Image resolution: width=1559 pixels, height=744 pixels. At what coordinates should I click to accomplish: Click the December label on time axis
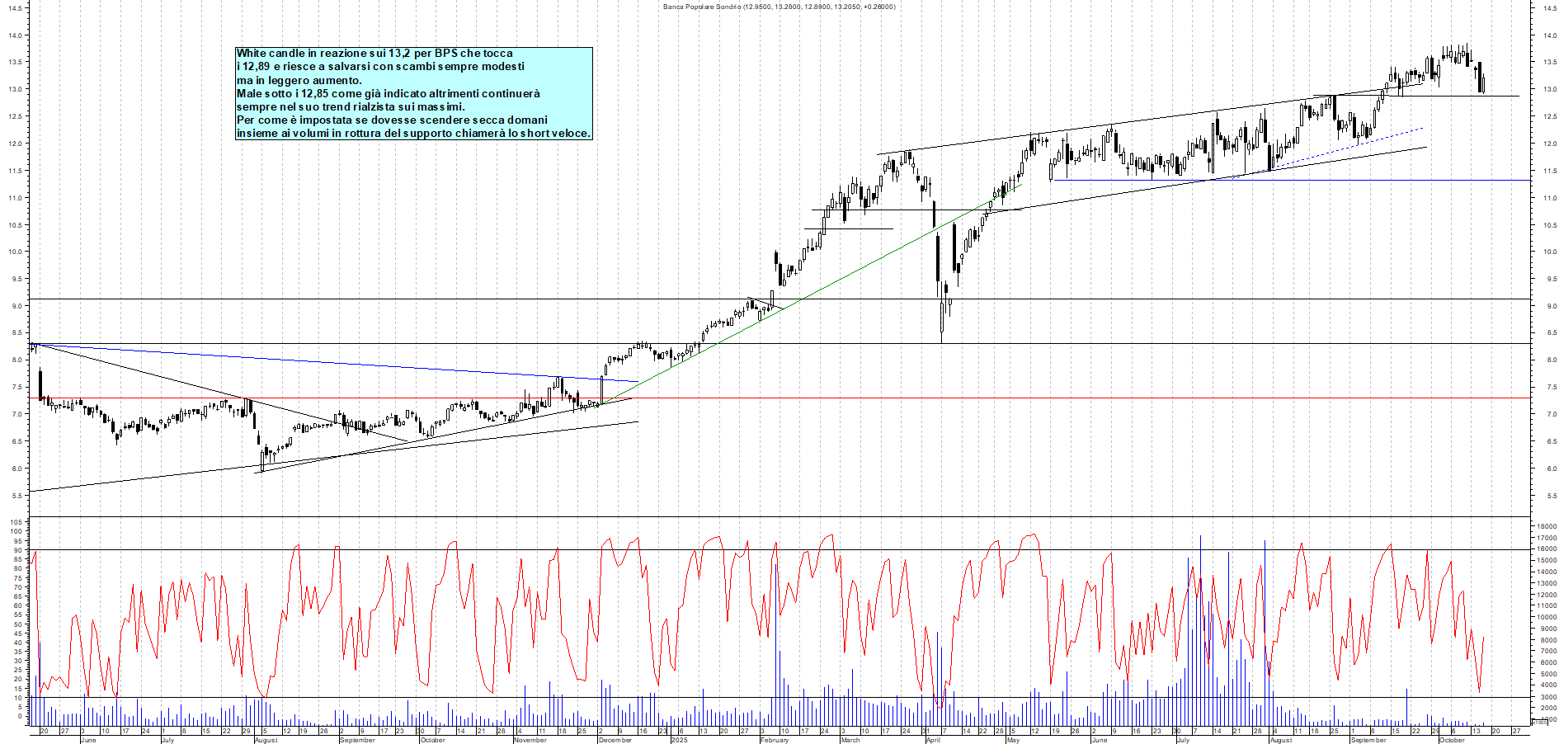615,740
